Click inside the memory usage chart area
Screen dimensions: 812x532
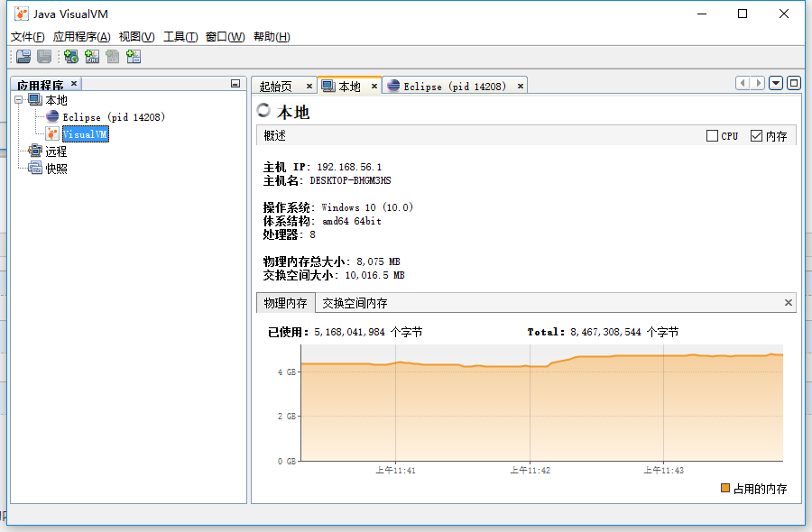coord(541,403)
